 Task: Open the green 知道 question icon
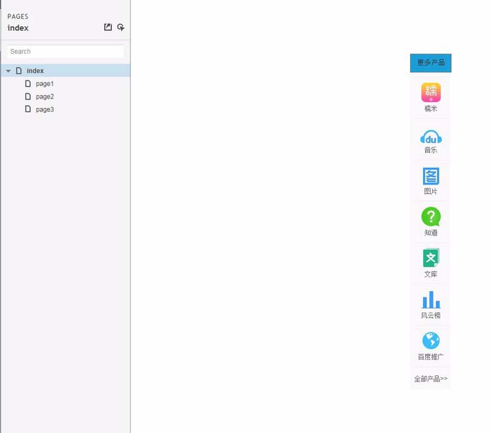(431, 217)
